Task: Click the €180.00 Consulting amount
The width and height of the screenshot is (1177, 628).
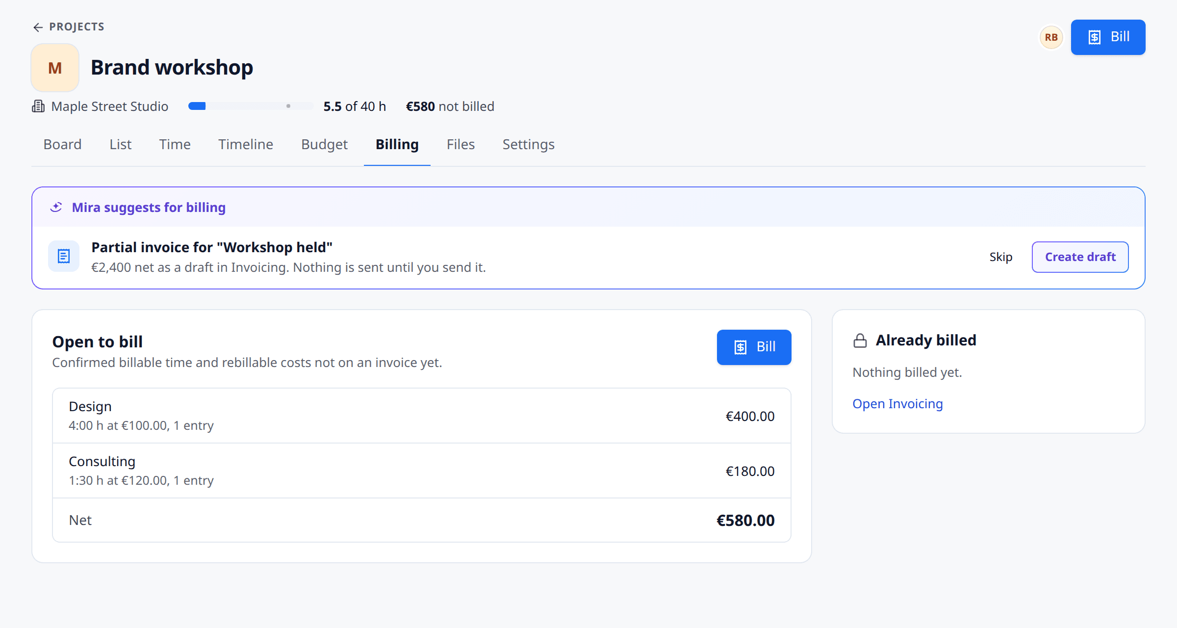Action: click(750, 471)
